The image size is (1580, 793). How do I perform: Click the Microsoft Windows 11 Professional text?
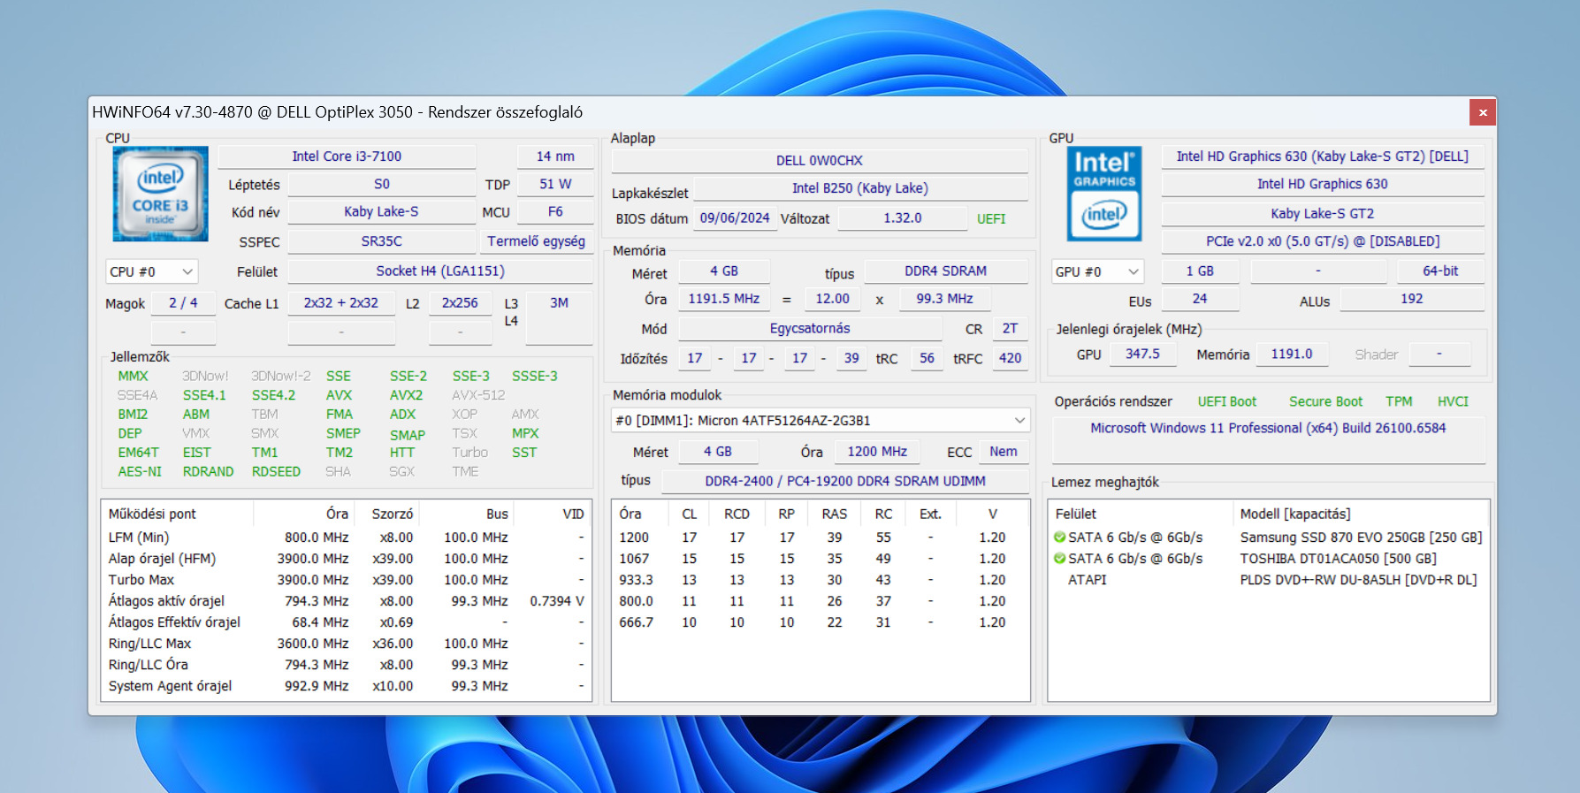(x=1267, y=428)
